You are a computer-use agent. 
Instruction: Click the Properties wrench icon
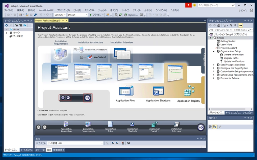coord(220,127)
